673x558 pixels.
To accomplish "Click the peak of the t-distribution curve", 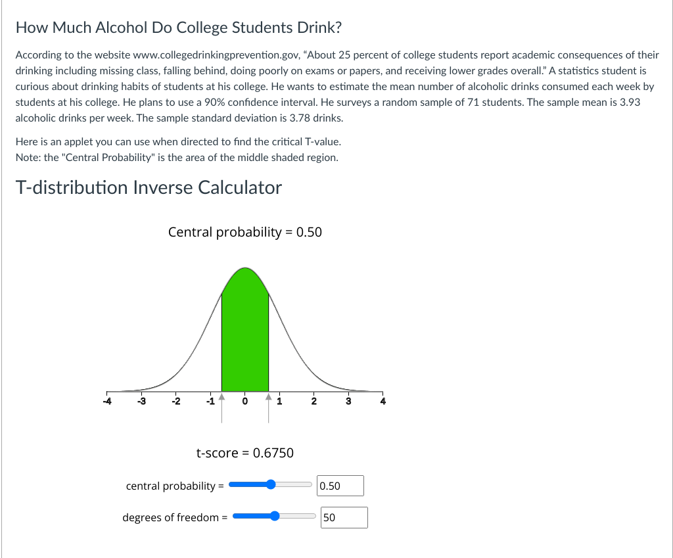I will (244, 268).
